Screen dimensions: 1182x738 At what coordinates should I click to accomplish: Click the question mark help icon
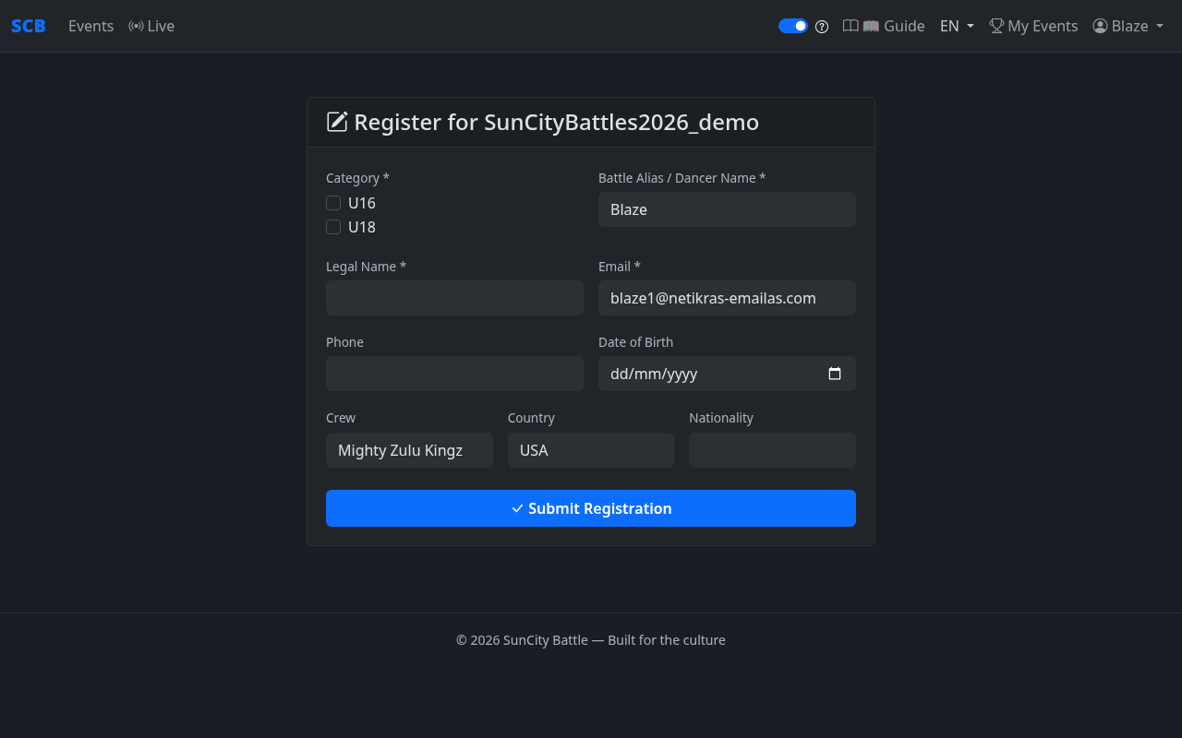[x=822, y=26]
